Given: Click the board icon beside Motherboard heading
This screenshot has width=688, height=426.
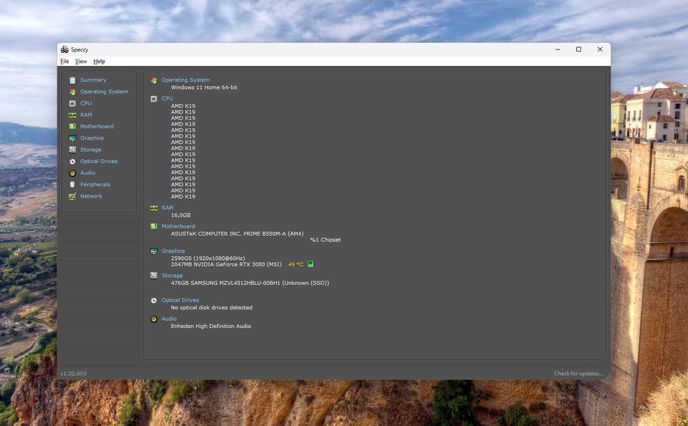Looking at the screenshot, I should tap(153, 226).
